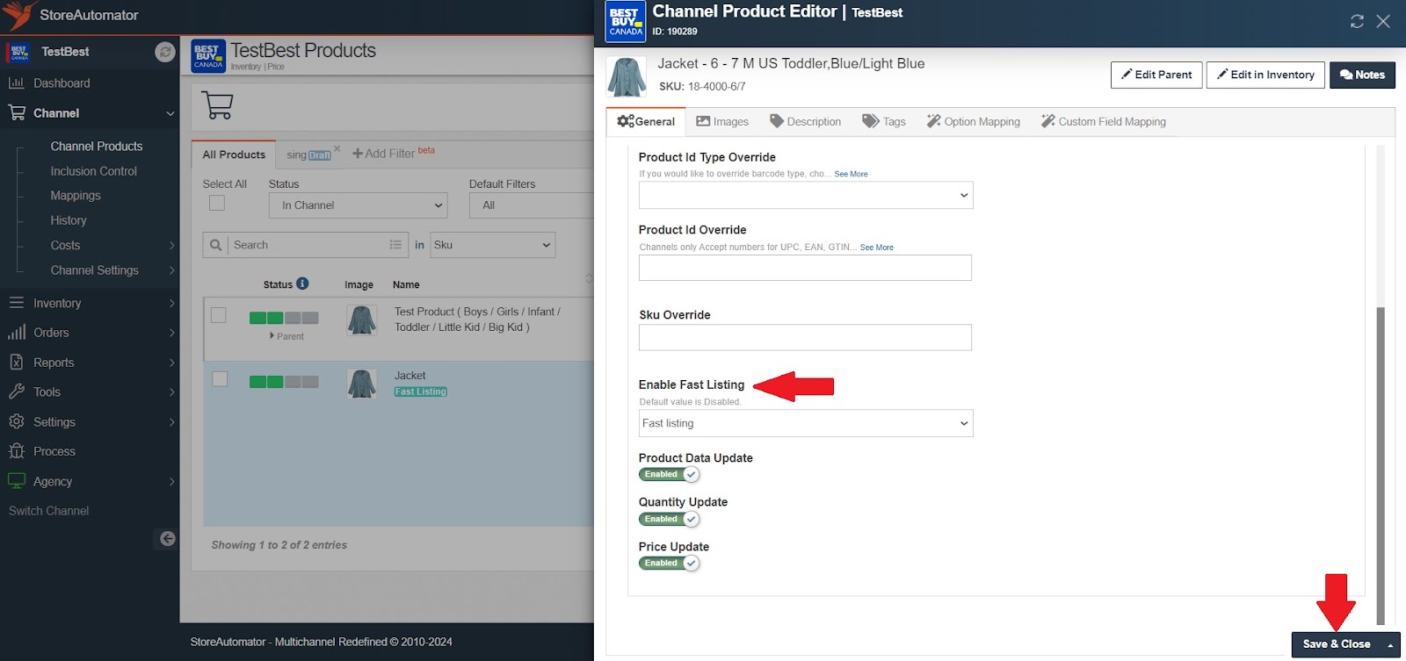Click the green status bar of Test Product row

point(284,318)
